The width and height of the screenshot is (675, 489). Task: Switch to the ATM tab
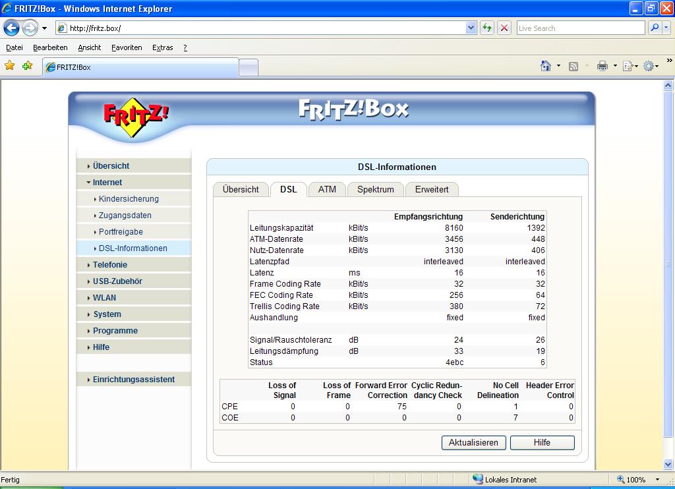(x=327, y=189)
